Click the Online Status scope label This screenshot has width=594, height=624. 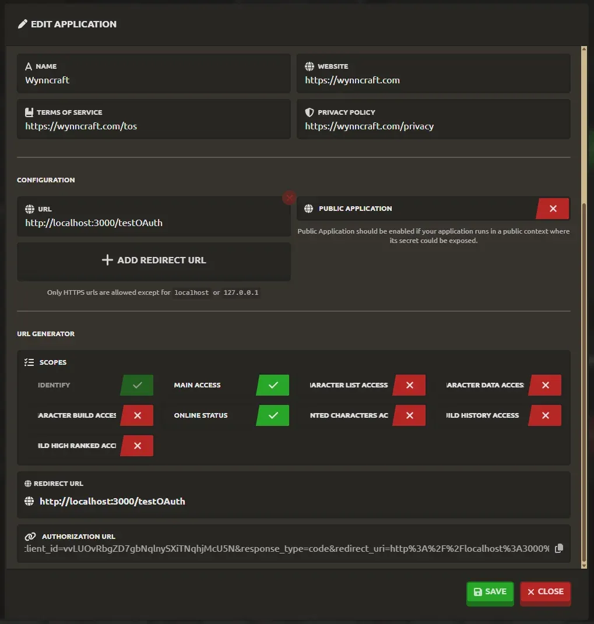(201, 415)
